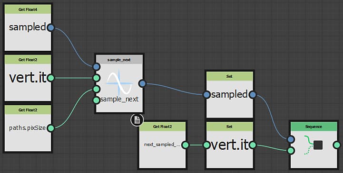Select the vert.it label in Get Float2 node

coord(28,78)
